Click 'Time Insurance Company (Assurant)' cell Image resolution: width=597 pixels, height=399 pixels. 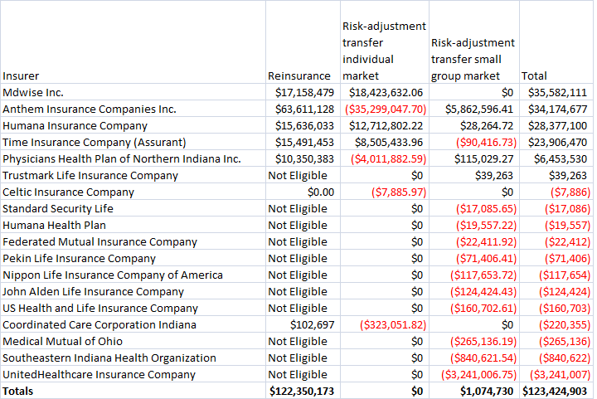pos(133,142)
